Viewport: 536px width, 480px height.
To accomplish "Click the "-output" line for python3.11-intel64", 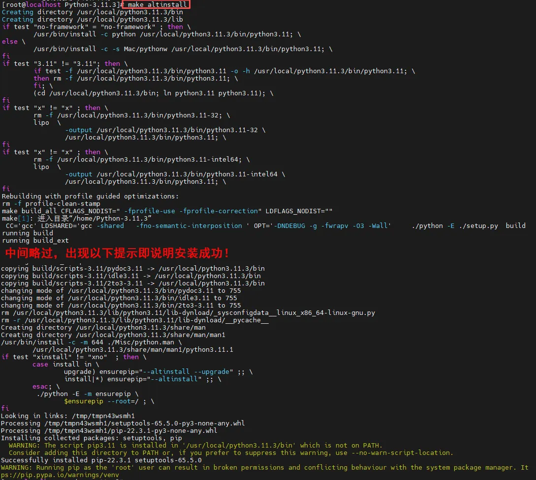I will coord(175,174).
